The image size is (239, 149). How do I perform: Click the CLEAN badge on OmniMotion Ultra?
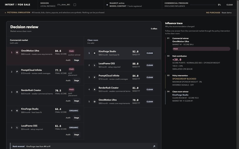pos(150,102)
